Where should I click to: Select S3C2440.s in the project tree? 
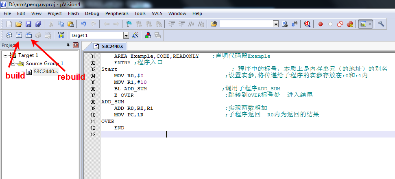tap(46, 72)
